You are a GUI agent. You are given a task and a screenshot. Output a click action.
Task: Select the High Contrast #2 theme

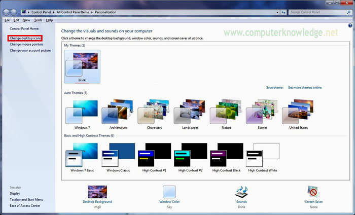coord(190,157)
